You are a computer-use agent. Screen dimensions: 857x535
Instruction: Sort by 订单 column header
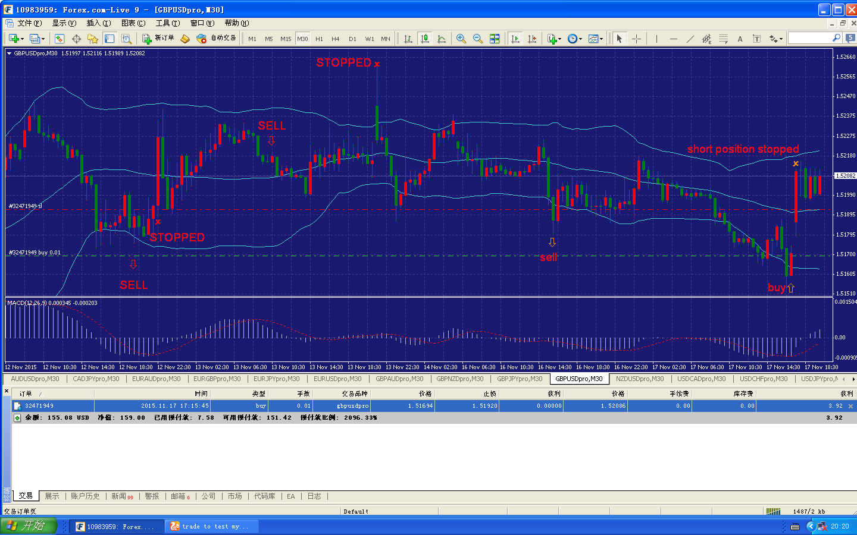coord(26,394)
